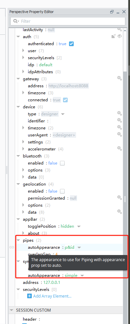Open the togglePosition hidden dropdown
The height and width of the screenshot is (324, 130).
[x=79, y=226]
